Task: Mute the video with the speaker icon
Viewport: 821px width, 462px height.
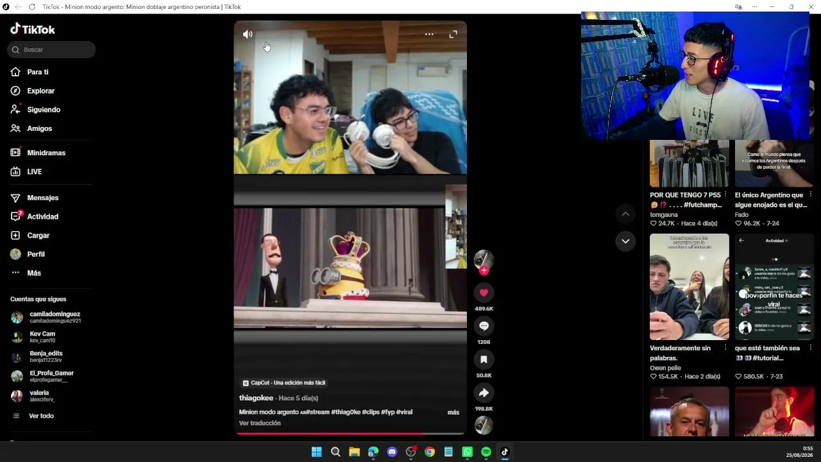Action: point(248,34)
